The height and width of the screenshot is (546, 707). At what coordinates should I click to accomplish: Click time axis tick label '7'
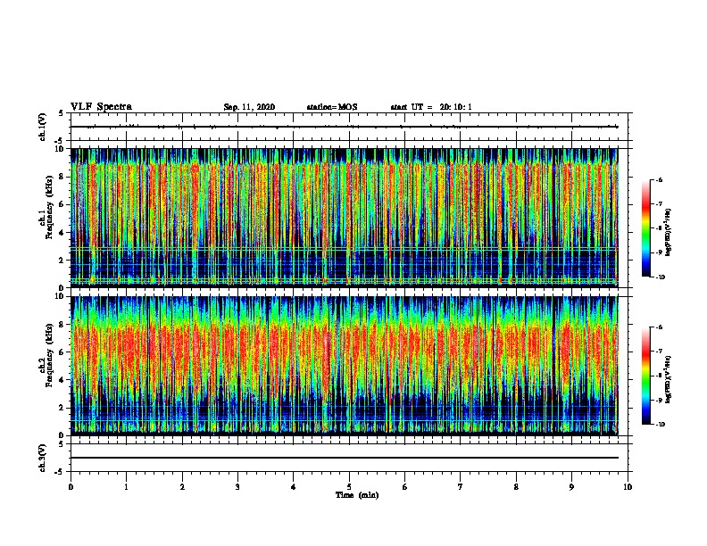pyautogui.click(x=461, y=487)
